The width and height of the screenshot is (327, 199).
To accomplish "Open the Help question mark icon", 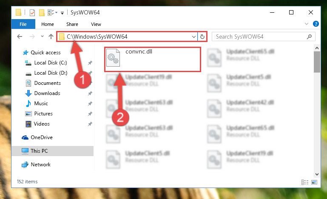I will point(316,24).
